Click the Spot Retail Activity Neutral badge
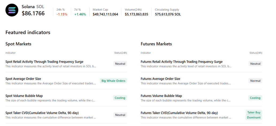The width and height of the screenshot is (276, 126). pyautogui.click(x=120, y=64)
